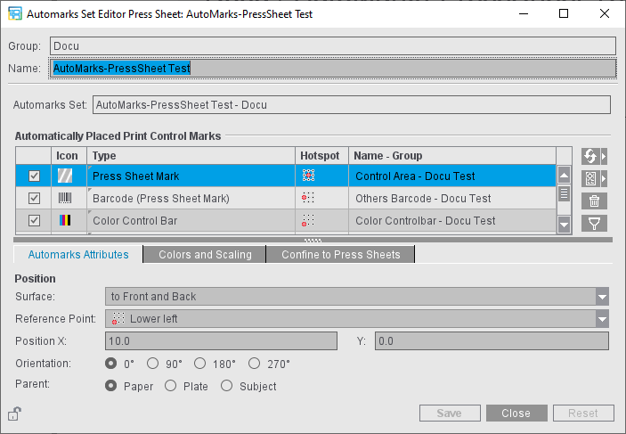626x434 pixels.
Task: Open the Confine to Press Sheets tab
Action: (x=340, y=255)
